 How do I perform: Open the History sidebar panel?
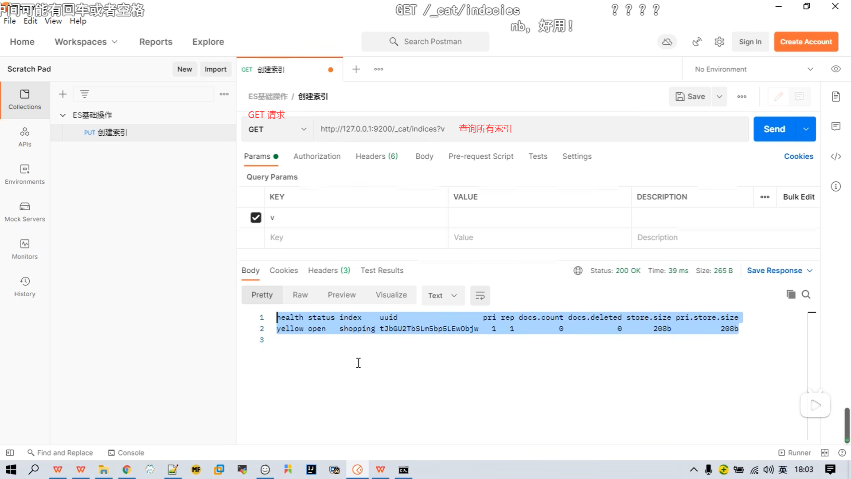point(25,287)
